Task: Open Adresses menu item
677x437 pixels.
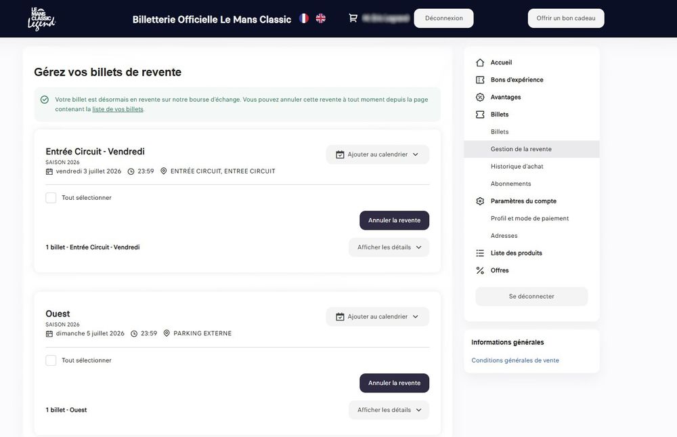Action: click(504, 236)
